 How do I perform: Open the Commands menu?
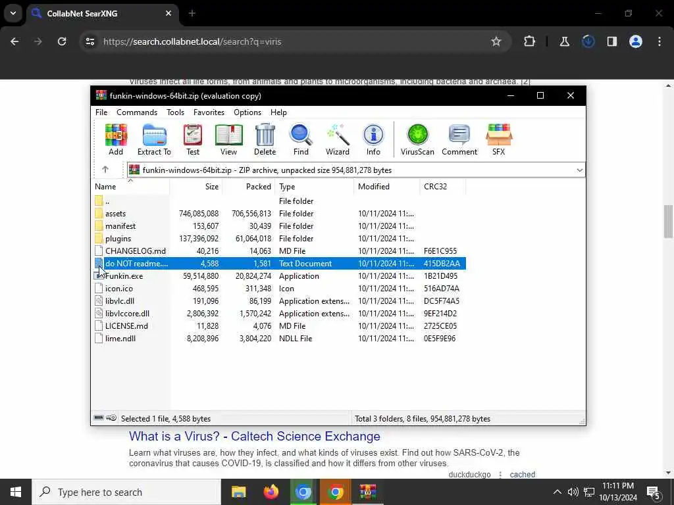tap(137, 112)
